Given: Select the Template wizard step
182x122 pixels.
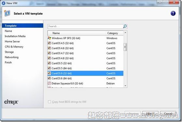Looking at the screenshot, I should [23, 26].
